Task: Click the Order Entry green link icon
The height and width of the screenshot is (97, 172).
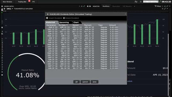Action: pyautogui.click(x=84, y=6)
